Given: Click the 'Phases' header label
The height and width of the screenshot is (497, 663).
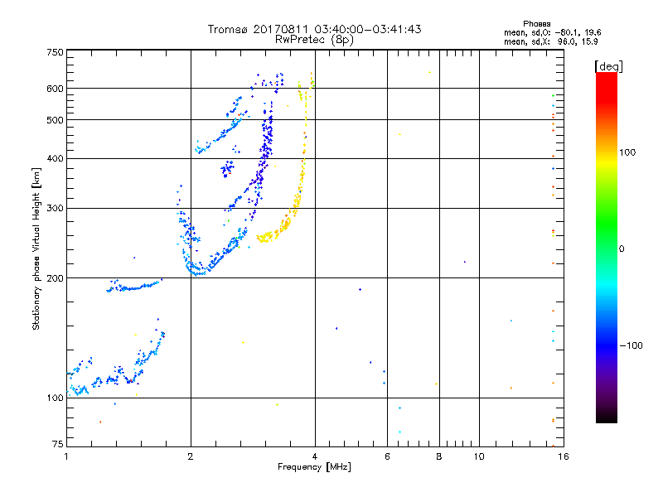Looking at the screenshot, I should [x=536, y=24].
